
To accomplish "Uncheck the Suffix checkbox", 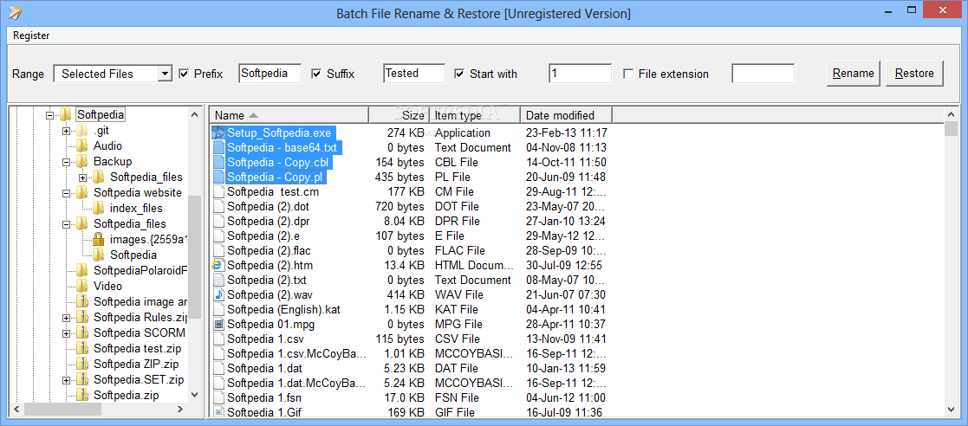I will point(316,74).
